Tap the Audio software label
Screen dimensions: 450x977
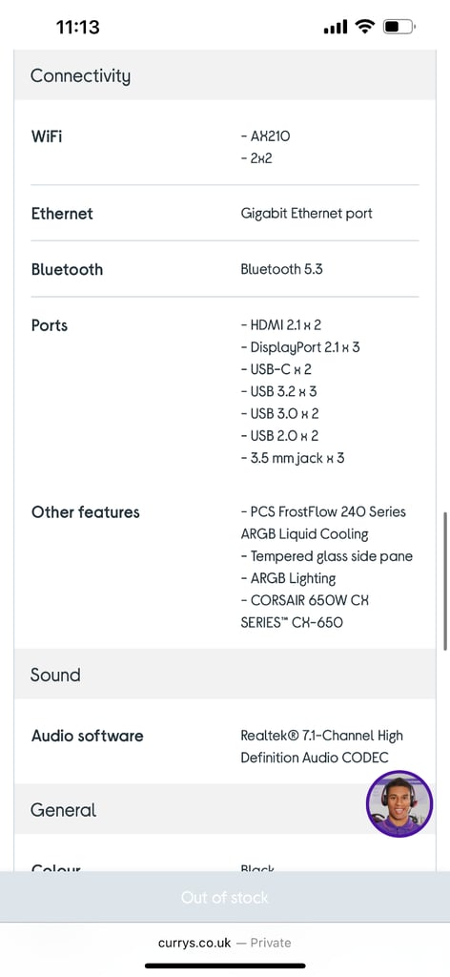(88, 736)
